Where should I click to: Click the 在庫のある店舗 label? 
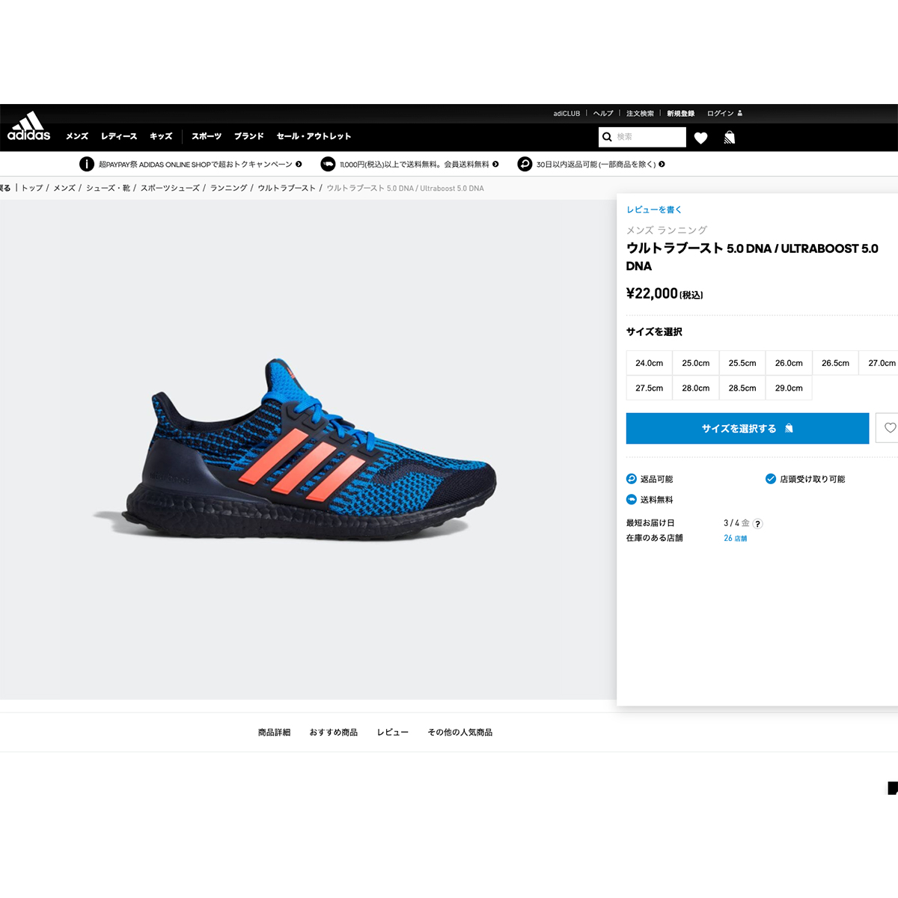tap(655, 538)
